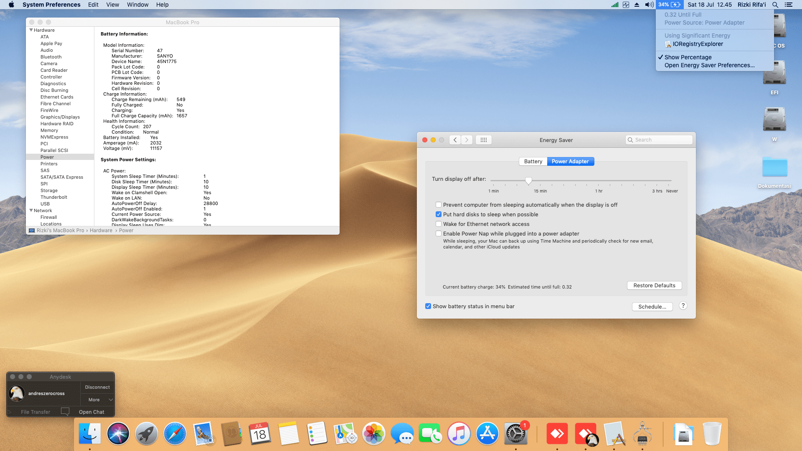The height and width of the screenshot is (451, 802).
Task: Open the Photos app in dock
Action: pyautogui.click(x=373, y=433)
